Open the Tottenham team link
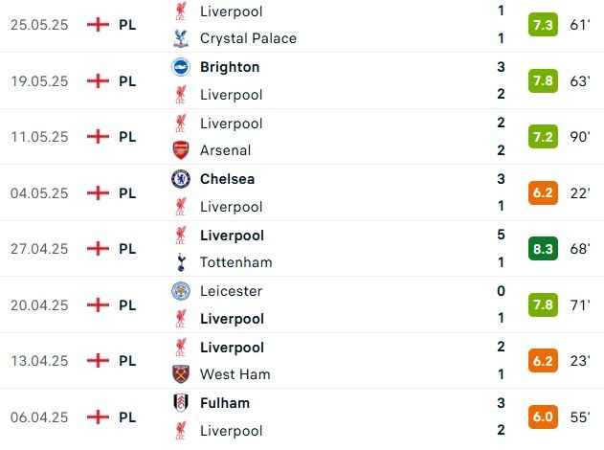The height and width of the screenshot is (450, 604). point(235,262)
